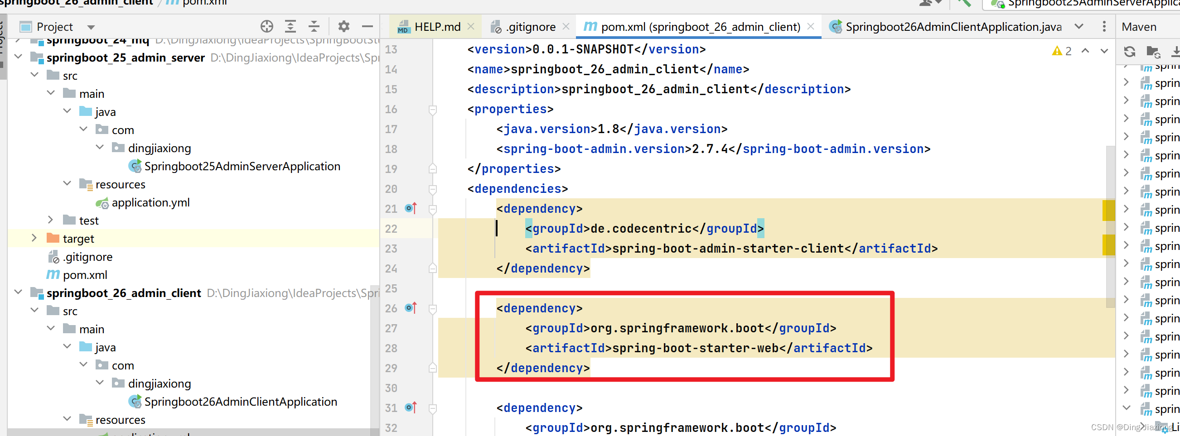Select dingjiaxiong package in admin_server
This screenshot has width=1180, height=436.
point(152,148)
